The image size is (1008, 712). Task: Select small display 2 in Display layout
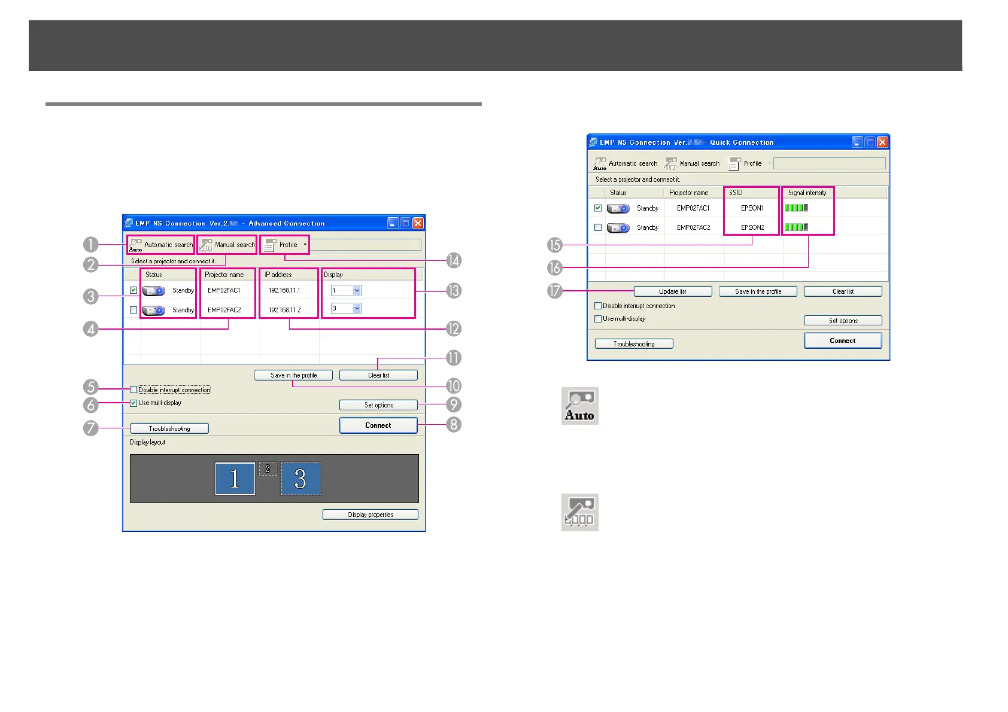coord(268,469)
